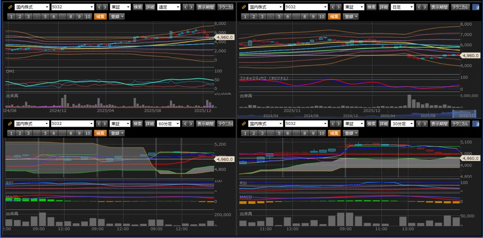Go to previous stock code in 週足 panel
The width and height of the screenshot is (483, 238).
pyautogui.click(x=99, y=7)
